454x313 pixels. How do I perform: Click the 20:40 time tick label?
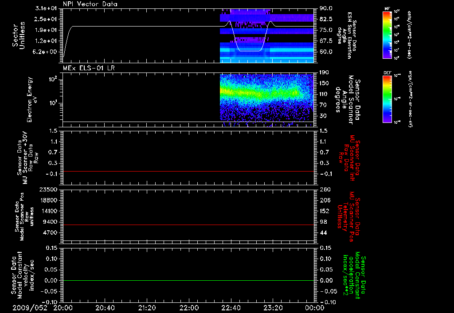click(x=105, y=308)
